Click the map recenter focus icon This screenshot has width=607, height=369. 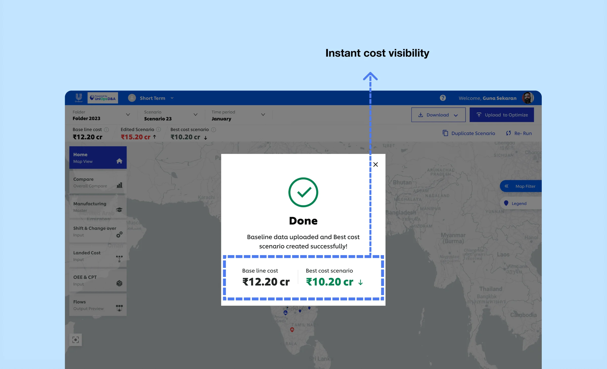(x=76, y=340)
